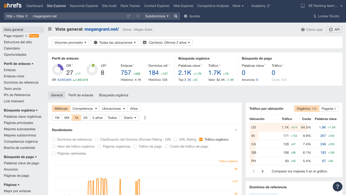Image resolution: width=346 pixels, height=195 pixels.
Task: Click info icon beside paid Palabras clave
Action: 265,65
